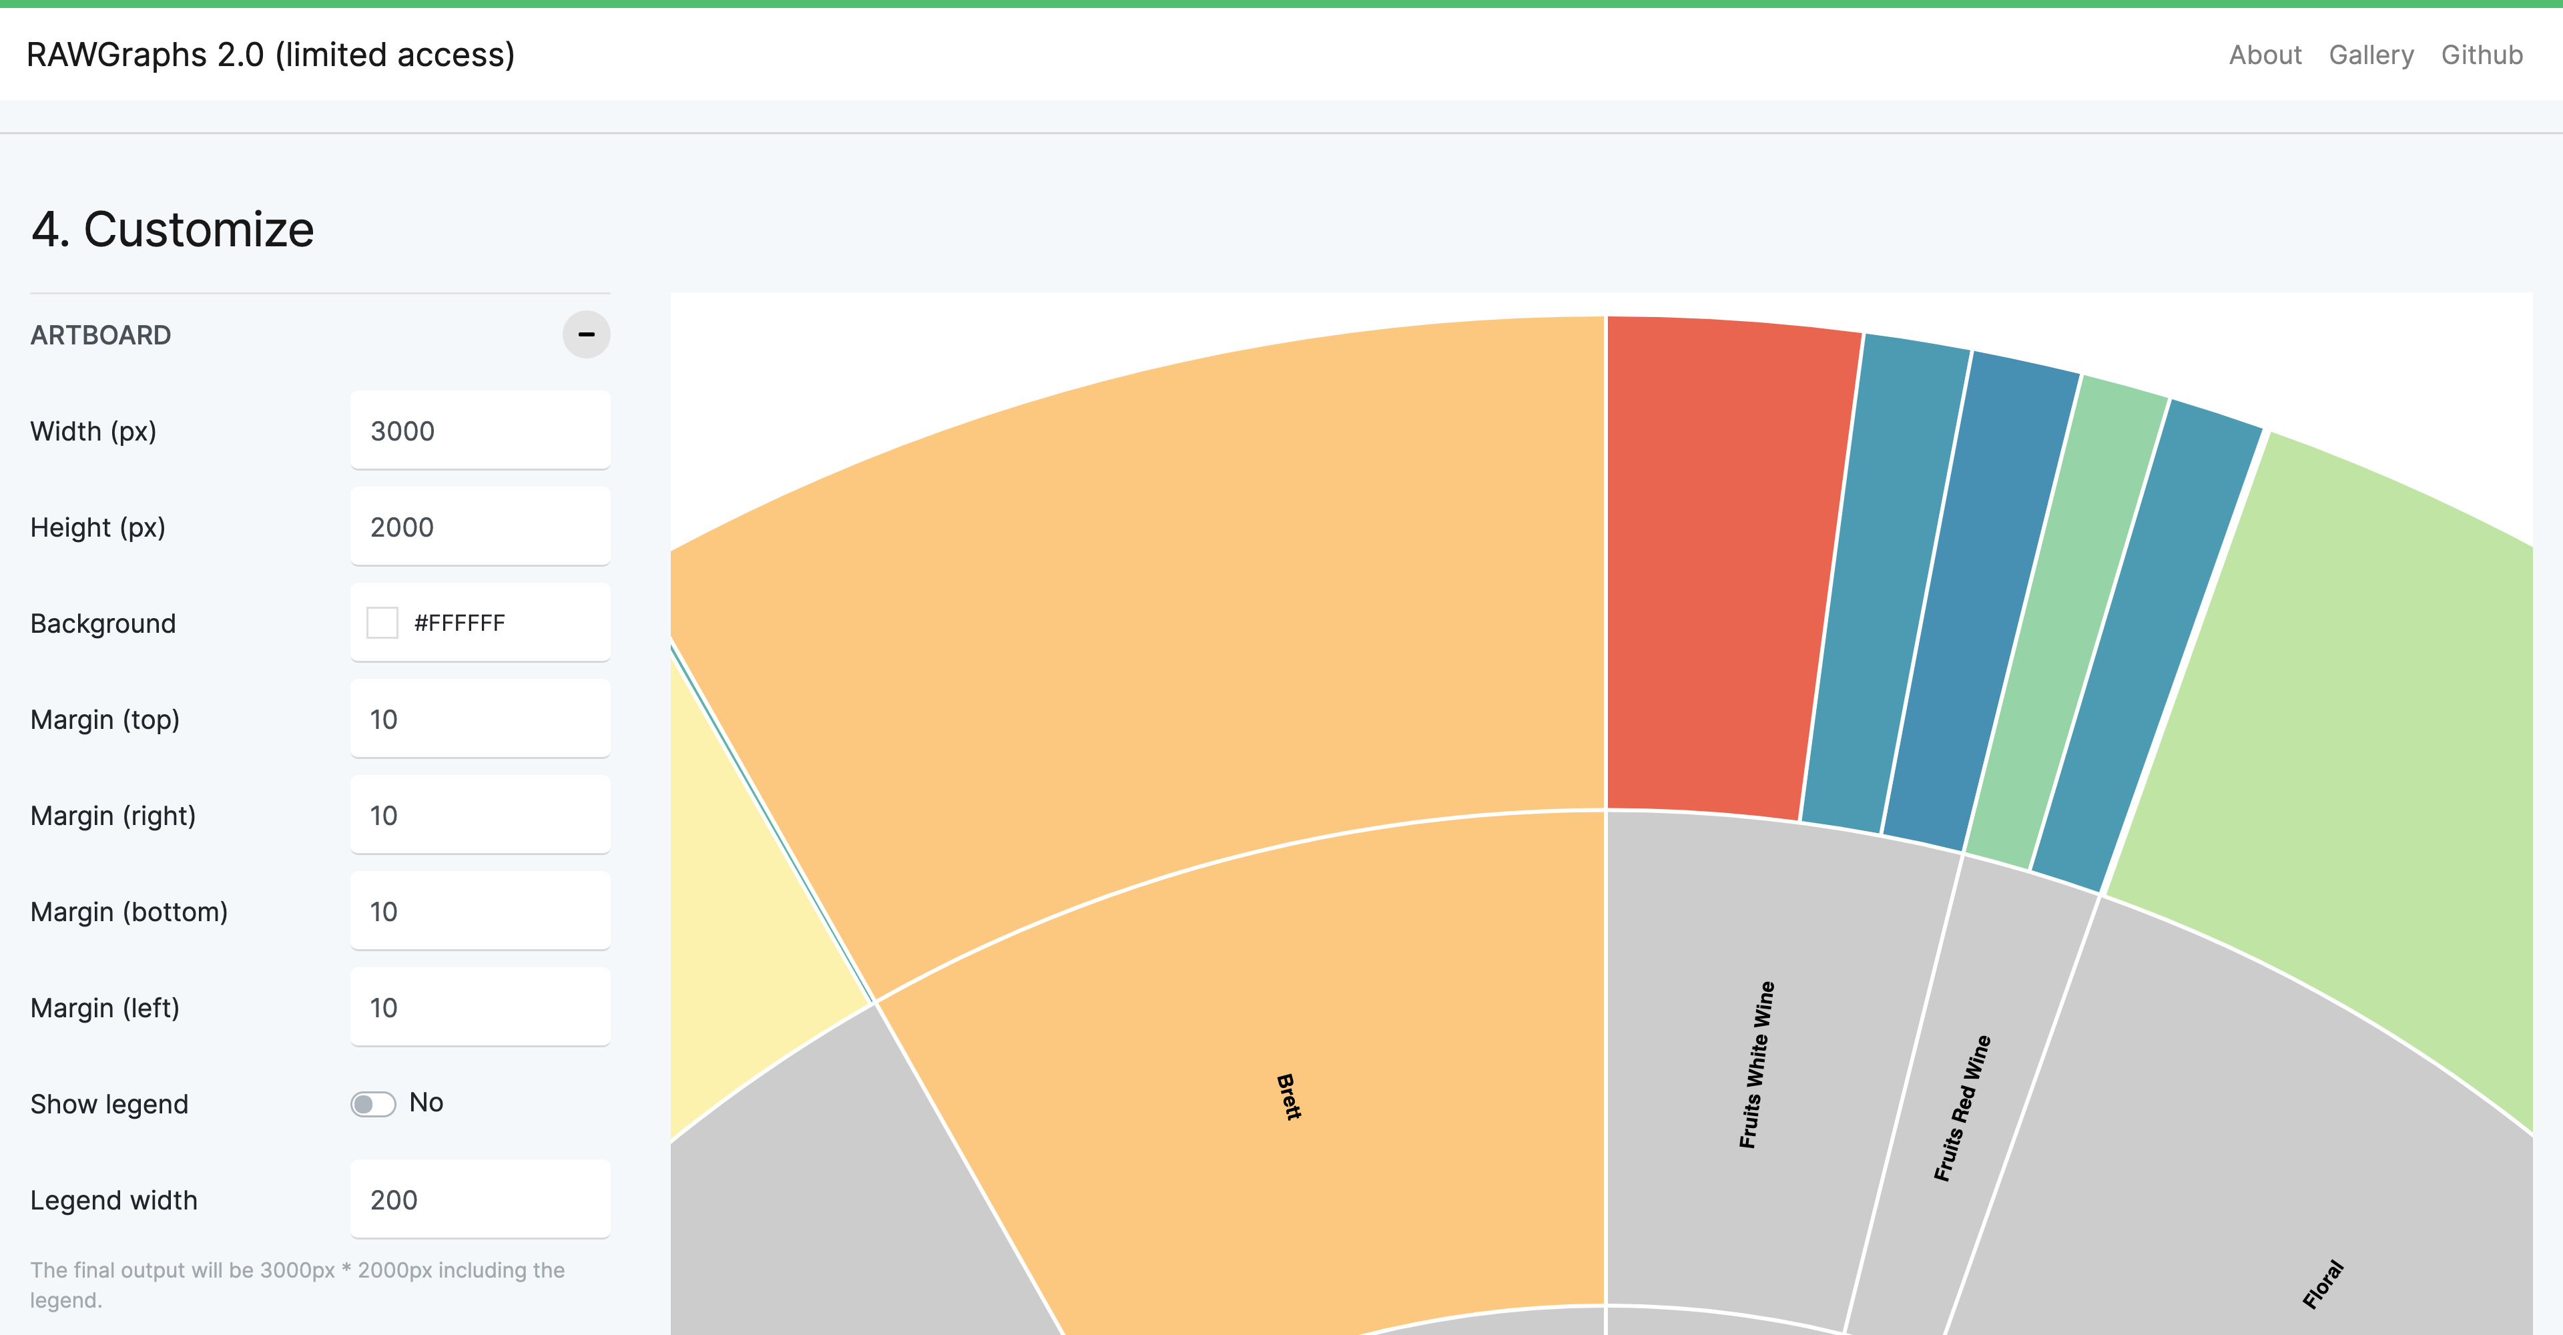Toggle the Show legend switch

(x=373, y=1104)
